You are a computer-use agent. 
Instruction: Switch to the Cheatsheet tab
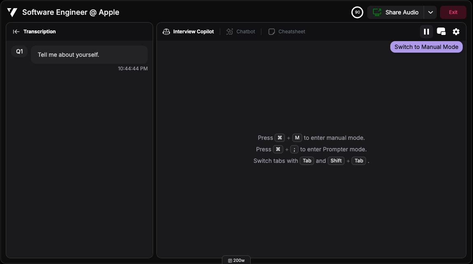[287, 32]
